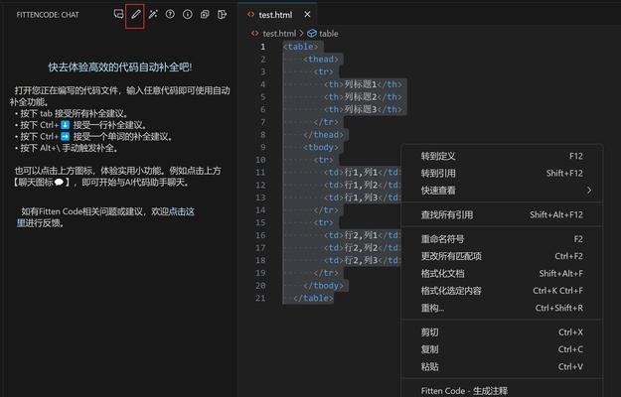Click the 行1,列3 cell code

tap(362, 198)
